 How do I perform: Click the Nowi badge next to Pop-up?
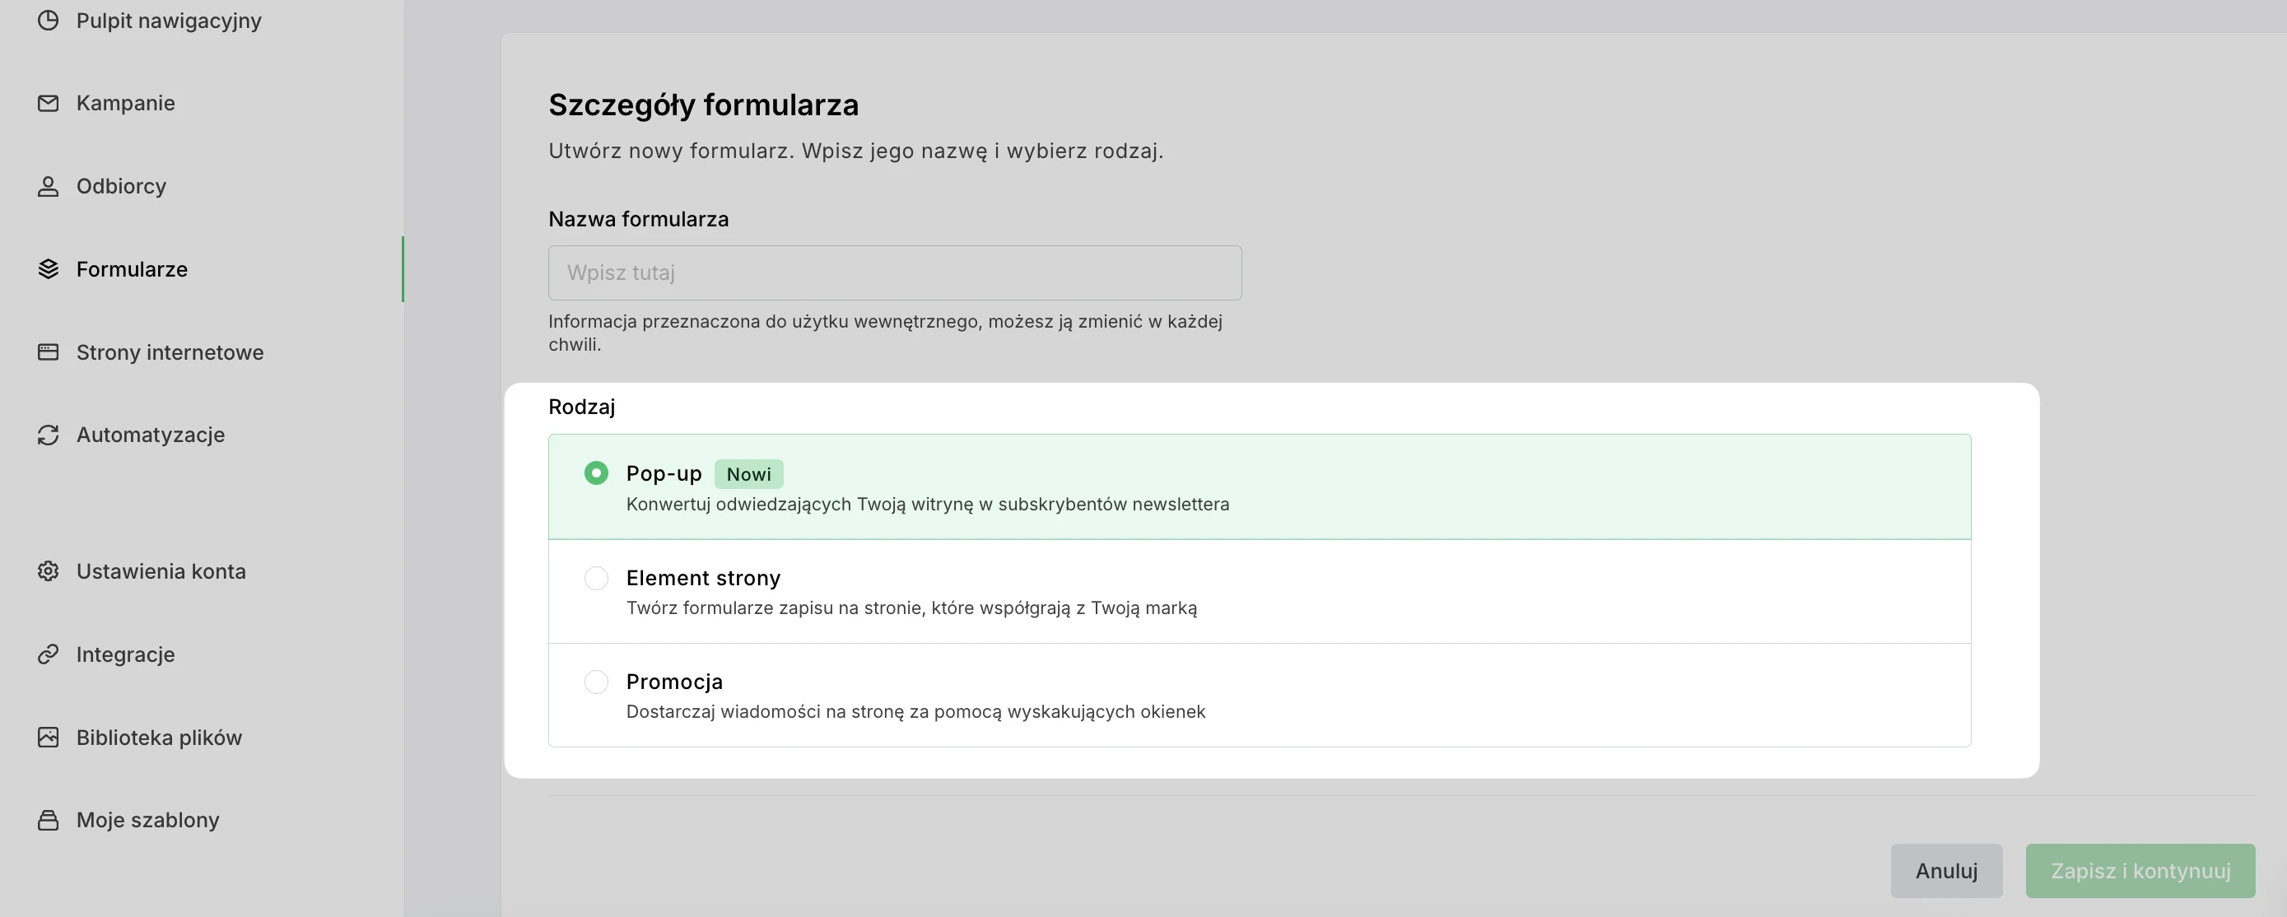coord(748,474)
